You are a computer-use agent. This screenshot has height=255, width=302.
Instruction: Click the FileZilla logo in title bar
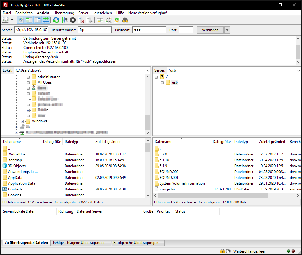6,5
